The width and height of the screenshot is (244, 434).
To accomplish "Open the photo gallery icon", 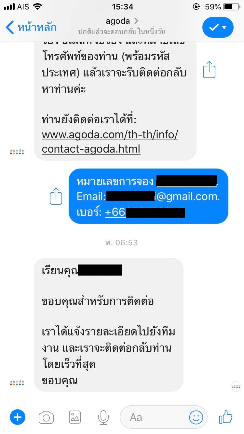I will (x=75, y=417).
